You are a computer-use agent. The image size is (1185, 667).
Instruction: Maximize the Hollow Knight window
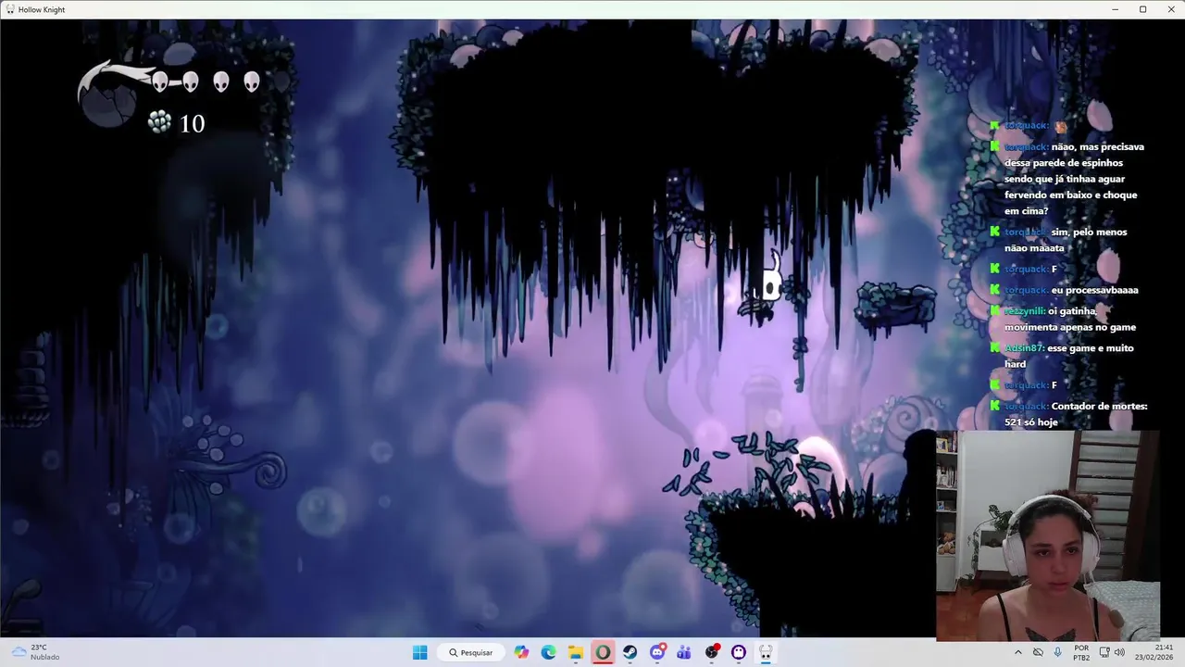click(1142, 9)
